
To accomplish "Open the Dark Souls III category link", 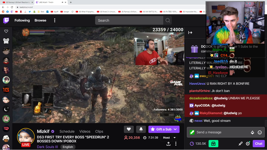I will [x=47, y=147].
